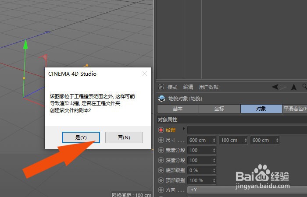Toggle the 顶部级别 animation dot
The image size is (307, 197).
[x=161, y=180]
